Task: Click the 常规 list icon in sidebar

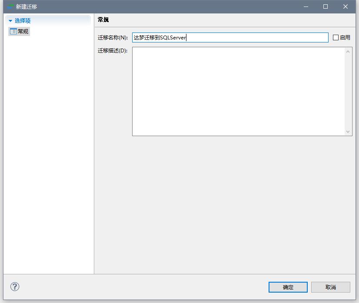Action: [13, 31]
